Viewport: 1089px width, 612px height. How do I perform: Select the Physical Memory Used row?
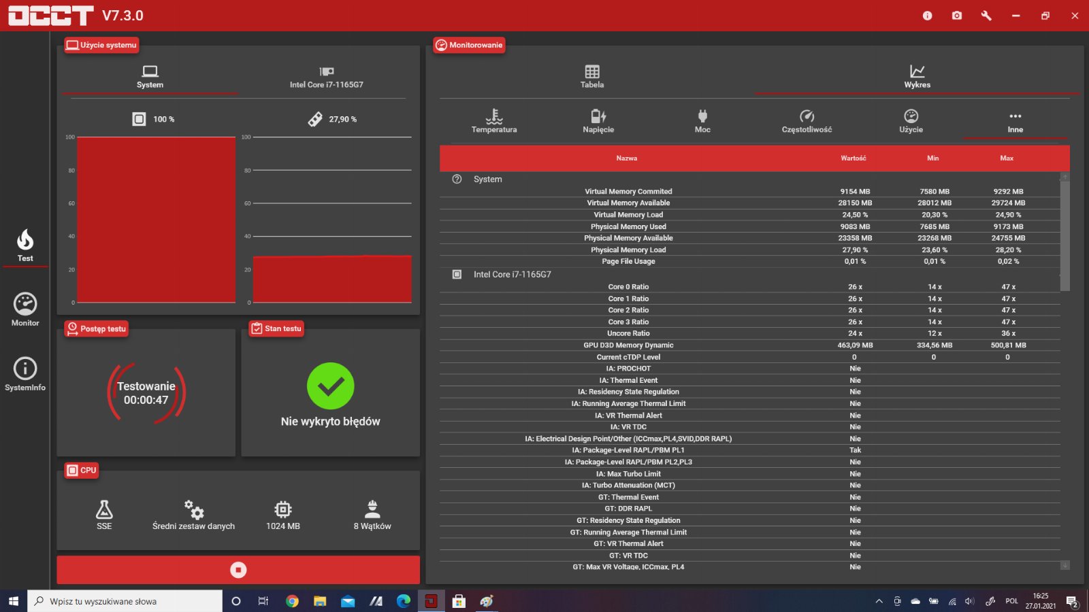(x=749, y=226)
